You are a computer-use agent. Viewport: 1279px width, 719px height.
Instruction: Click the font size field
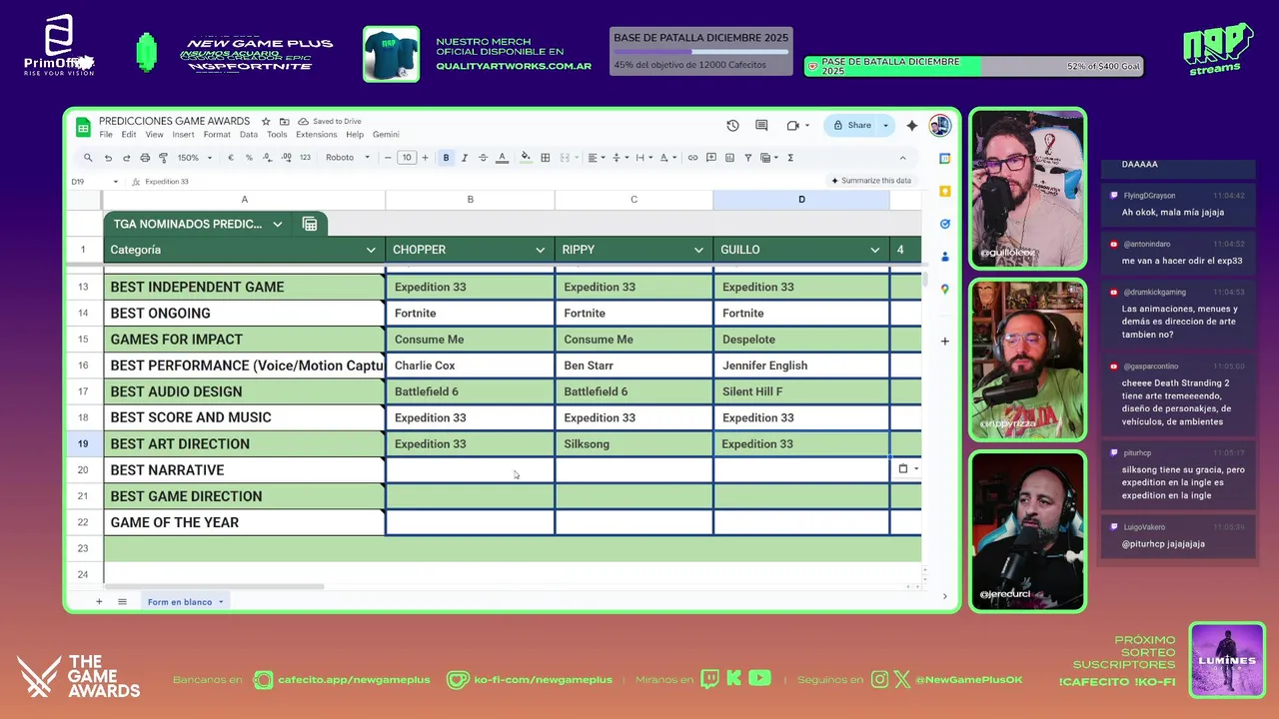(407, 158)
